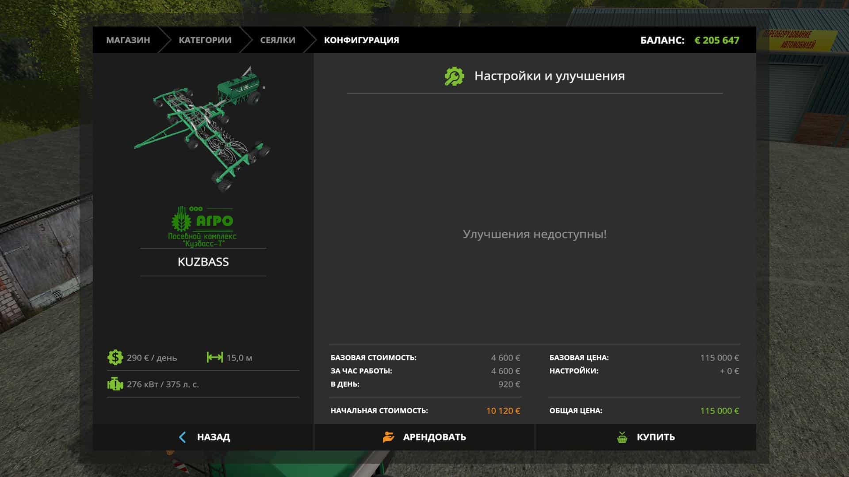Viewport: 849px width, 477px height.
Task: Click the balance amount € 205 647
Action: click(x=717, y=40)
